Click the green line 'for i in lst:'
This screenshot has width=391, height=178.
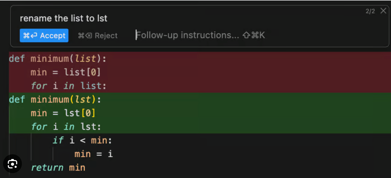coord(66,127)
